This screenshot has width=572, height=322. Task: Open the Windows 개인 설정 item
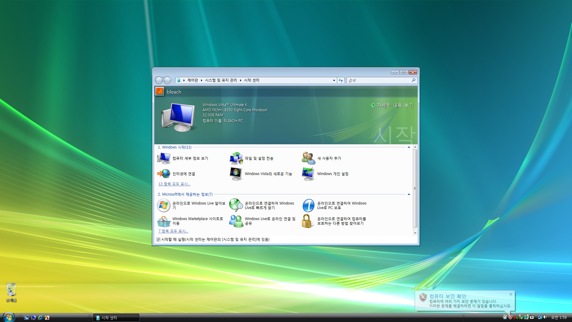[x=325, y=174]
